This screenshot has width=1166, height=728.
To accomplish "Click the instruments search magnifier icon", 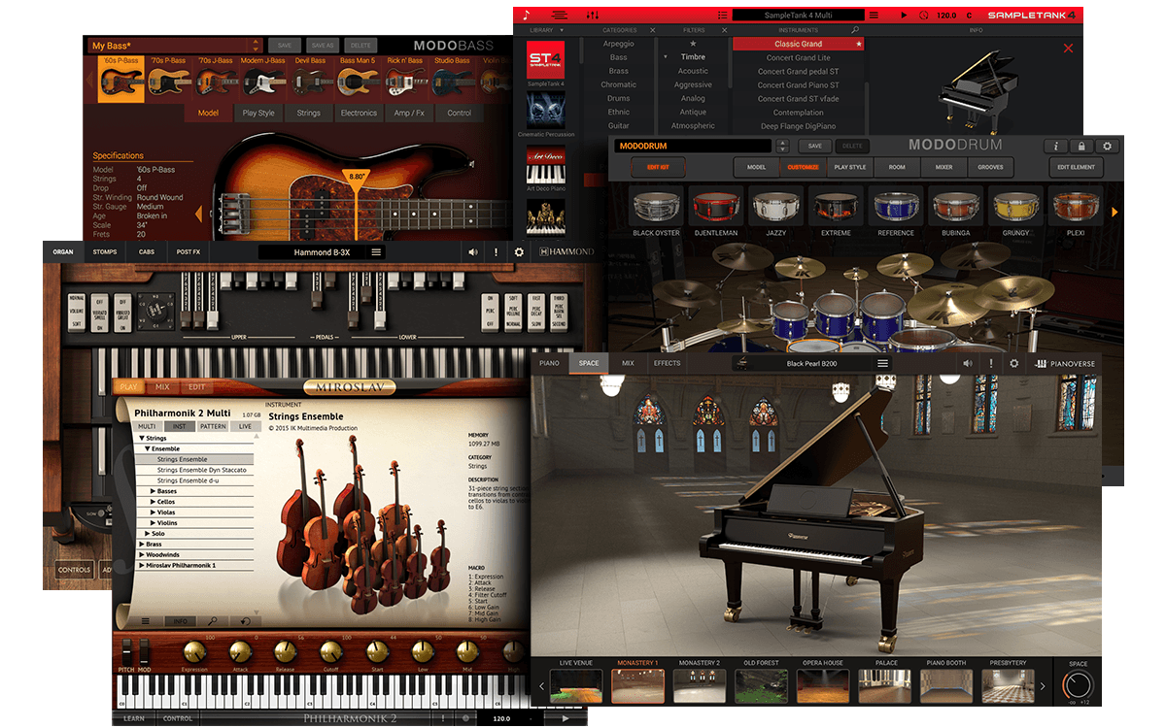I will pos(855,31).
